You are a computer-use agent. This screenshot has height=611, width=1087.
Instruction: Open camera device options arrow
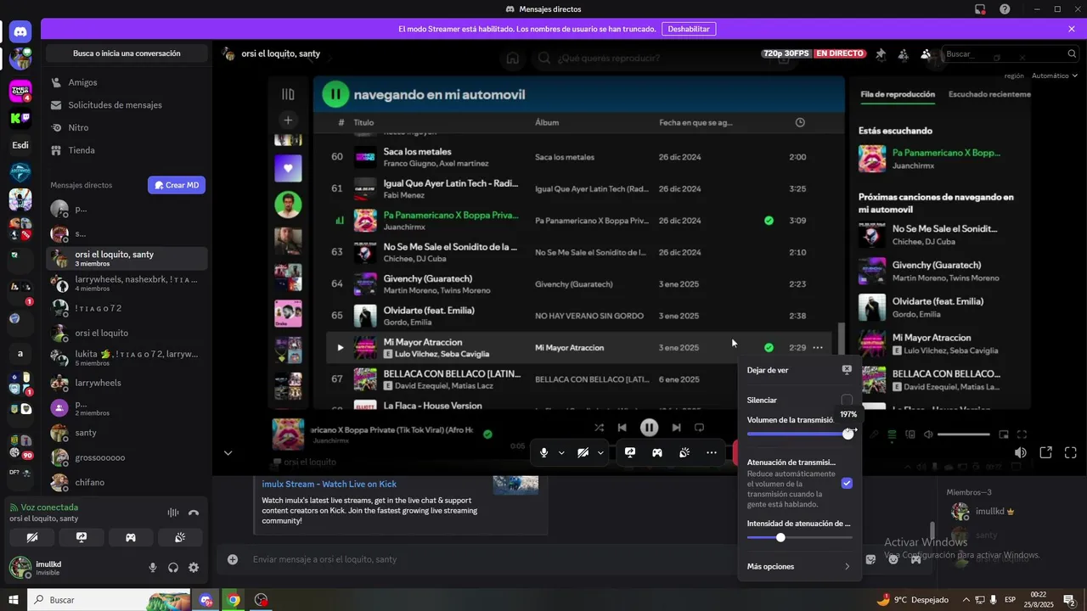pos(600,452)
